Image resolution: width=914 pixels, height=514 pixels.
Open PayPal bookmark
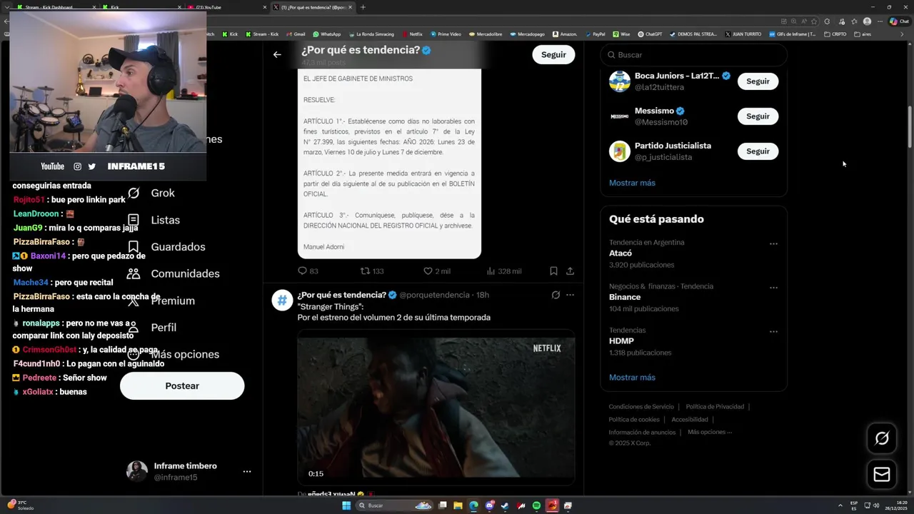tap(595, 34)
